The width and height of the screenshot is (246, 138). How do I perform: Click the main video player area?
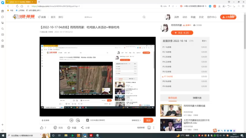tap(97, 76)
